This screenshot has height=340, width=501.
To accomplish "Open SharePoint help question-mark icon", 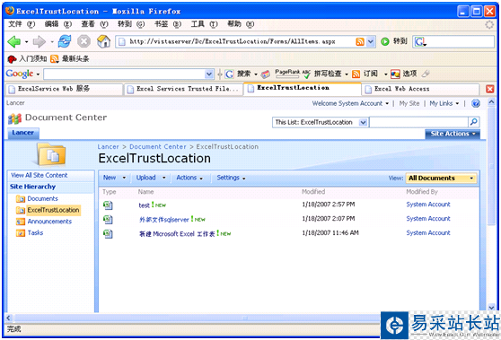I will pyautogui.click(x=476, y=103).
